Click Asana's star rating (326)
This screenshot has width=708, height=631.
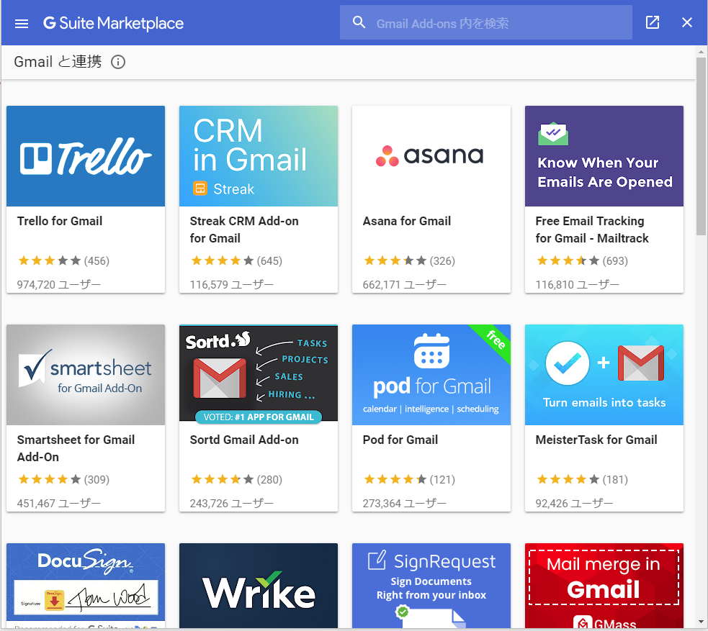(x=409, y=260)
